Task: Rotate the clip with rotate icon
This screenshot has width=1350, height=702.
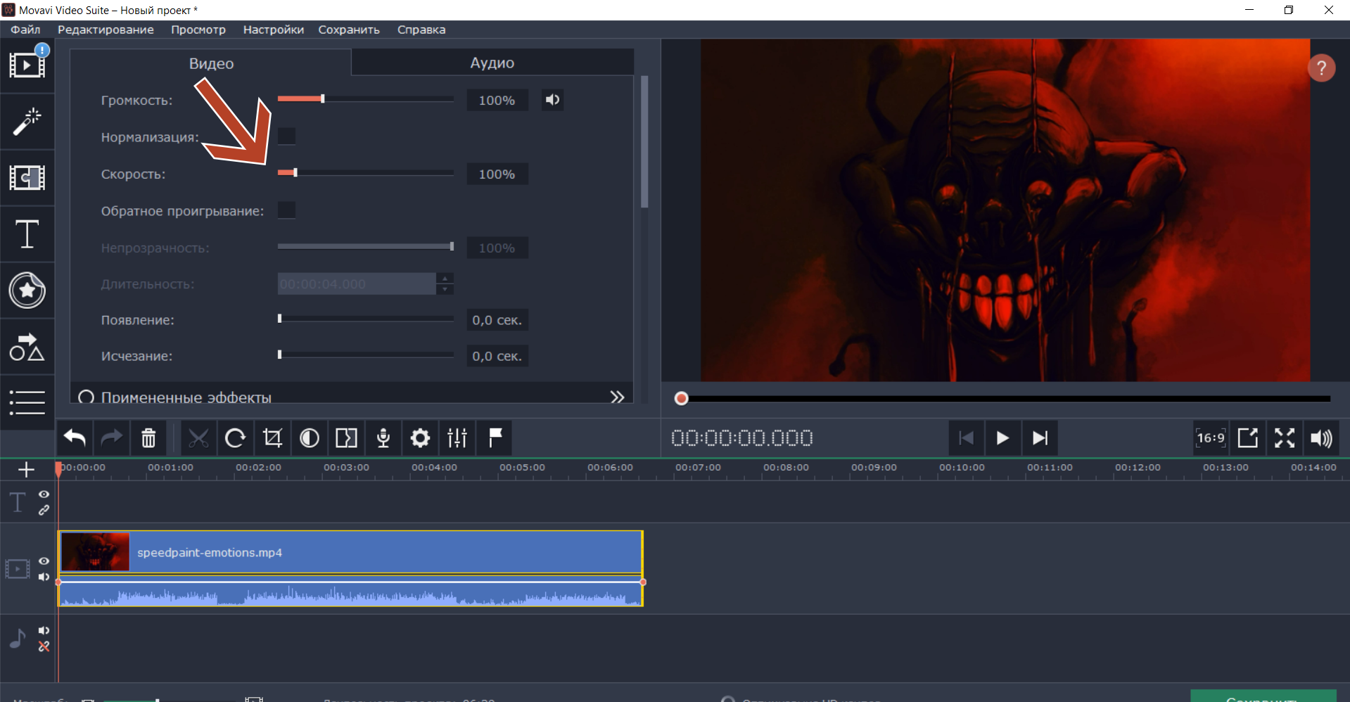Action: [235, 438]
